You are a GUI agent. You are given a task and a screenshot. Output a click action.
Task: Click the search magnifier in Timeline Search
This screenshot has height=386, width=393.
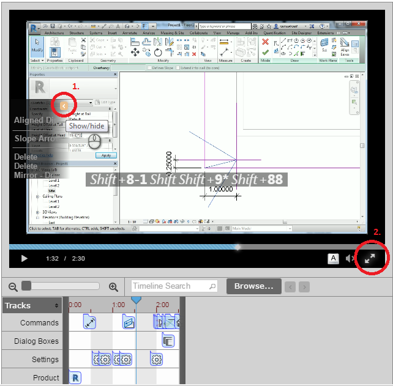212,286
